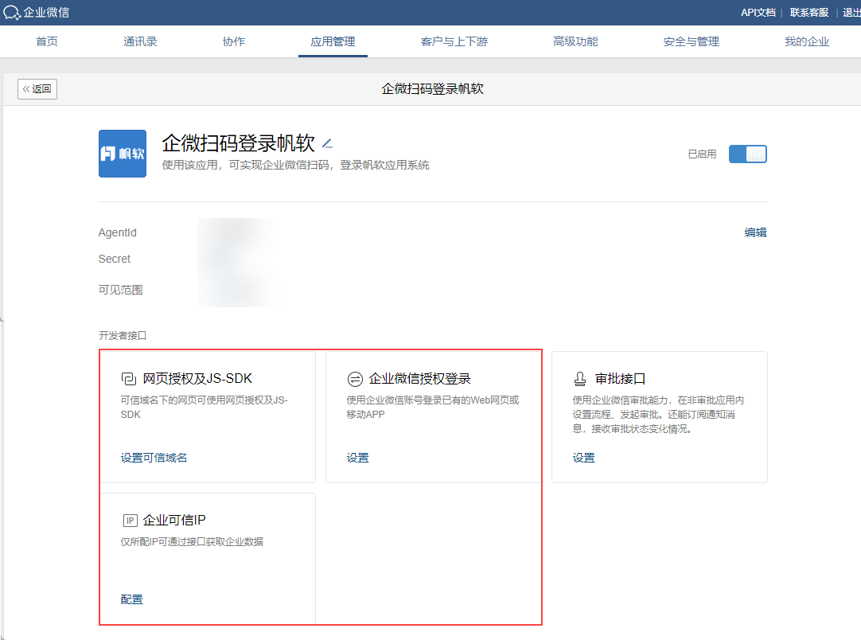Image resolution: width=861 pixels, height=640 pixels.
Task: Click the description starting 使用企业微信账号登录
Action: [433, 407]
